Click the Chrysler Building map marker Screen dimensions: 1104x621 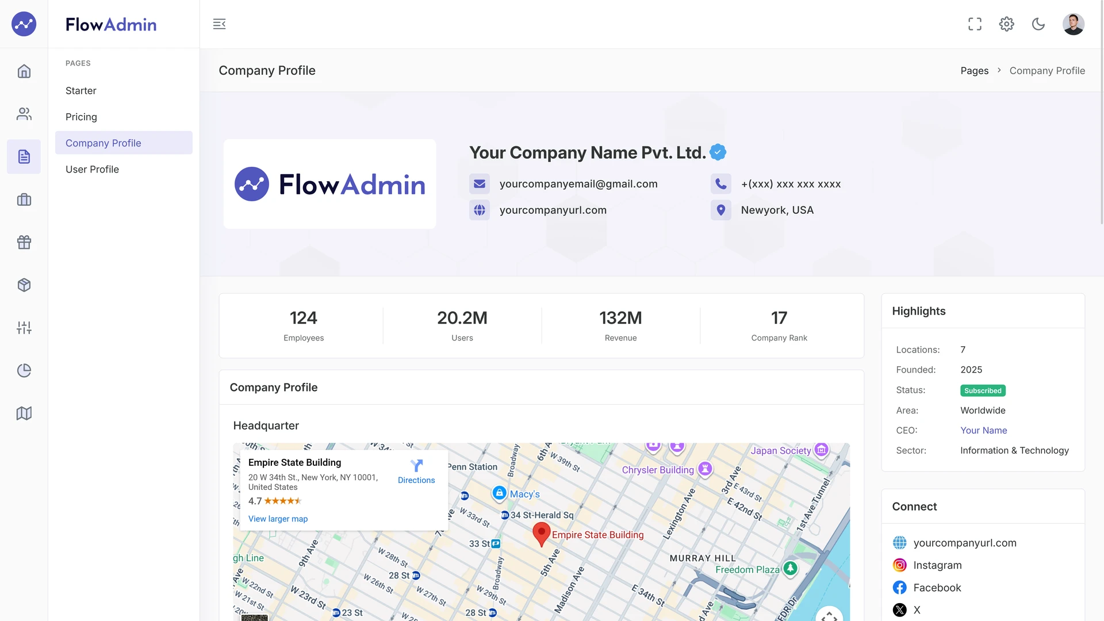click(705, 469)
